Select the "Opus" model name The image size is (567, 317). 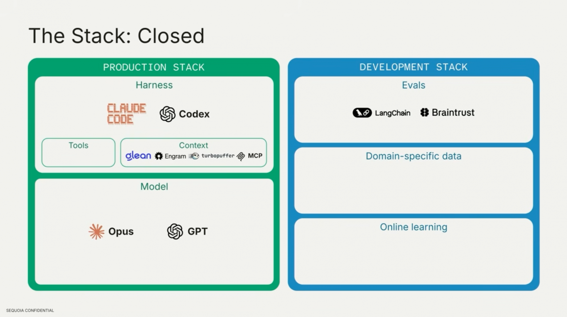coord(121,232)
